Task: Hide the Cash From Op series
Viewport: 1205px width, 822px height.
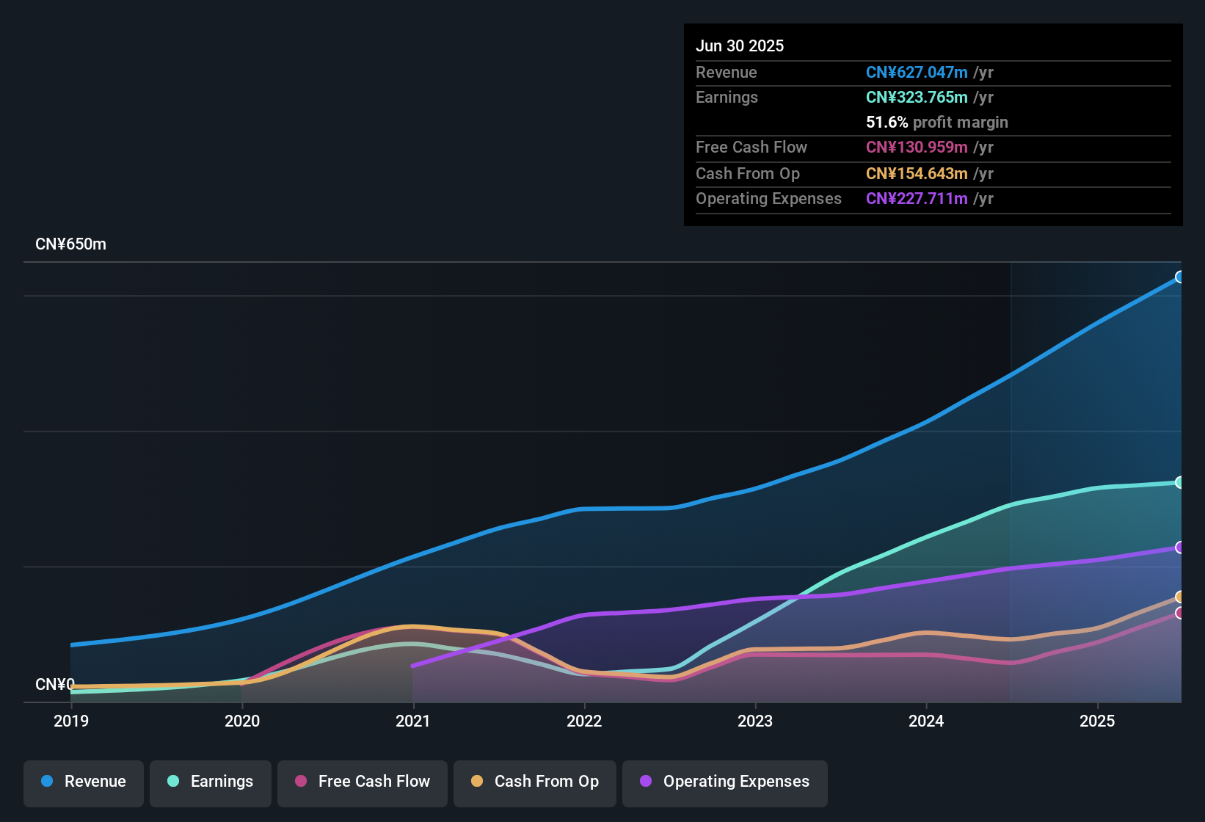Action: click(x=534, y=782)
